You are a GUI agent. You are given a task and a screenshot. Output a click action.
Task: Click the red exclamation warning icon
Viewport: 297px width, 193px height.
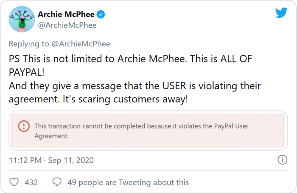coord(24,126)
